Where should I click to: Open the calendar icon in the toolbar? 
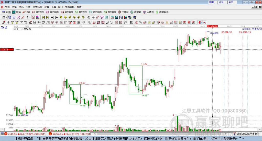[x=112, y=17]
